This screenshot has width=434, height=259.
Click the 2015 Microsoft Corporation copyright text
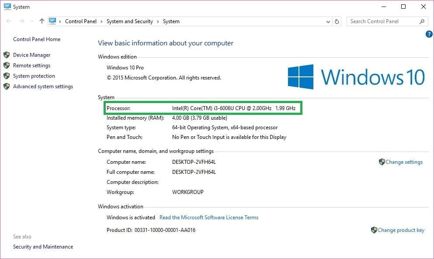(164, 78)
